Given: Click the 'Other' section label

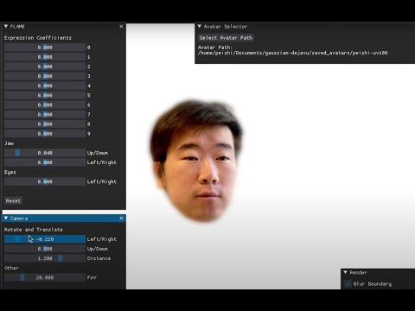Looking at the screenshot, I should (x=11, y=268).
